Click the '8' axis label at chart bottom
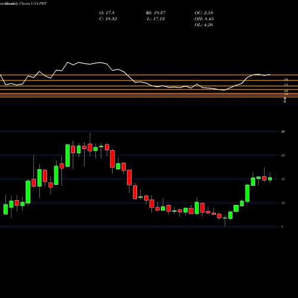Viewport: 298px width, 298px height. pyautogui.click(x=283, y=226)
